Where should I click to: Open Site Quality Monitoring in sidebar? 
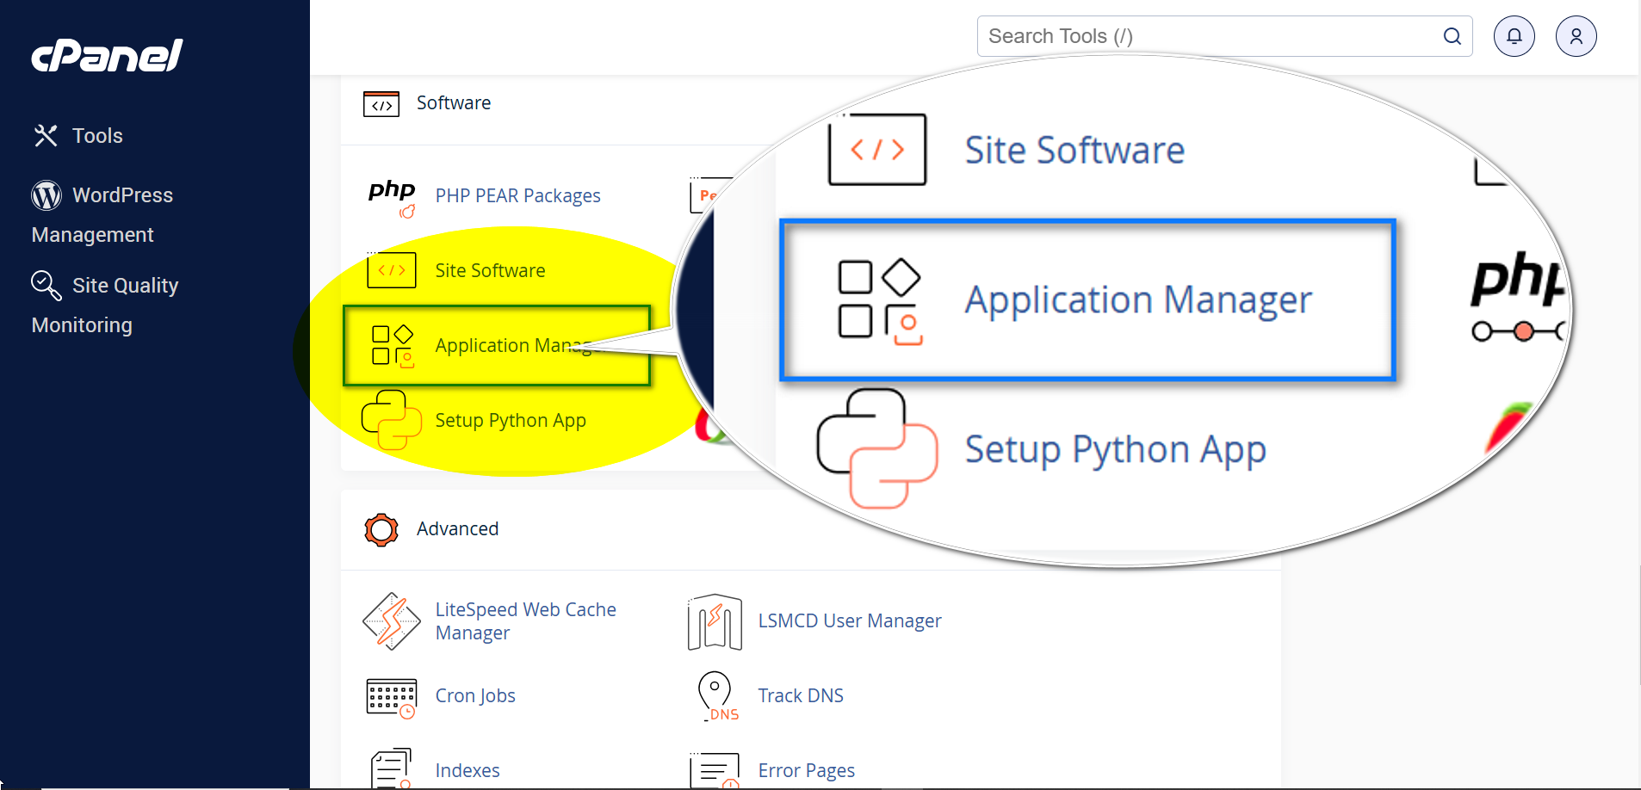pos(104,305)
